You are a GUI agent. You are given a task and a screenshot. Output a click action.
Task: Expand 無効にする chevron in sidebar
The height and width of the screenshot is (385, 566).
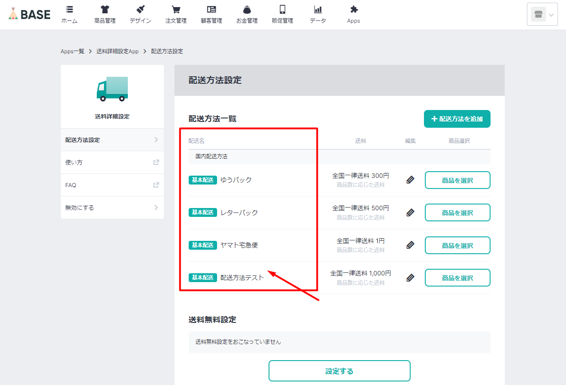click(156, 208)
